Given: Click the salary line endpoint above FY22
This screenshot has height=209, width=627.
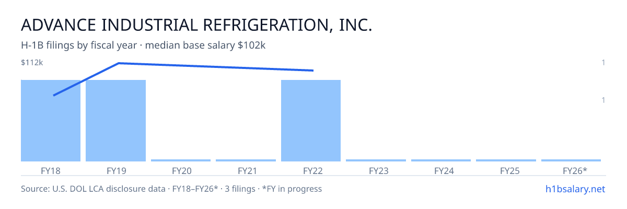Looking at the screenshot, I should click(x=312, y=70).
